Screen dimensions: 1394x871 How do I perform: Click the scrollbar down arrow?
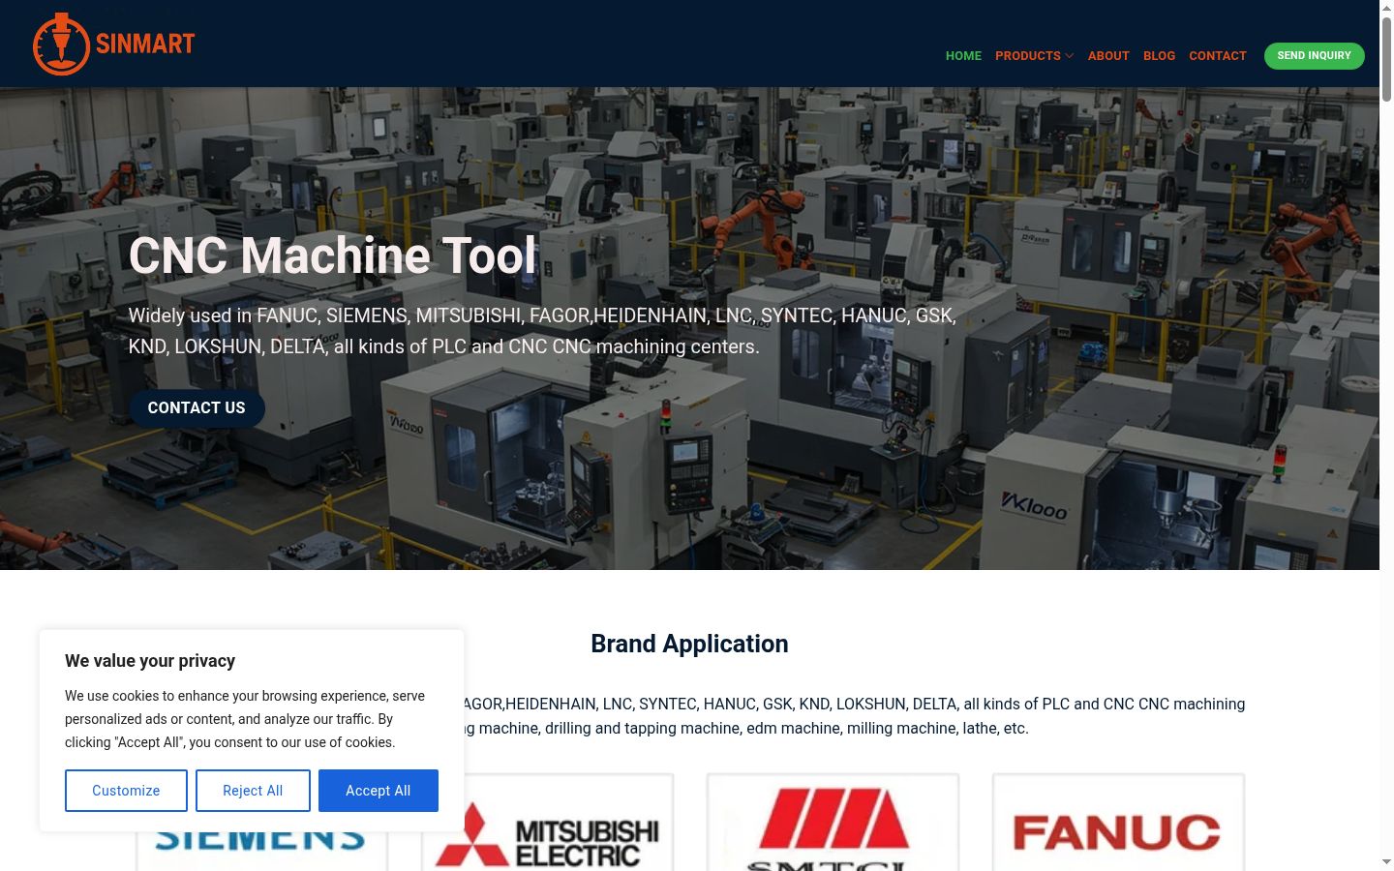tap(1386, 862)
